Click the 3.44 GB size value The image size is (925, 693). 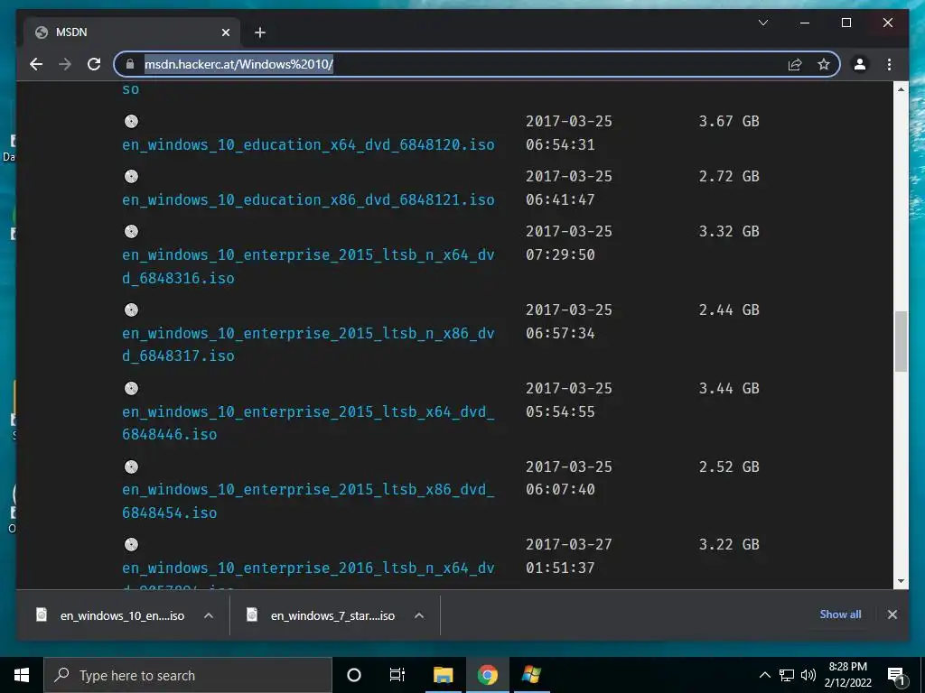point(729,388)
